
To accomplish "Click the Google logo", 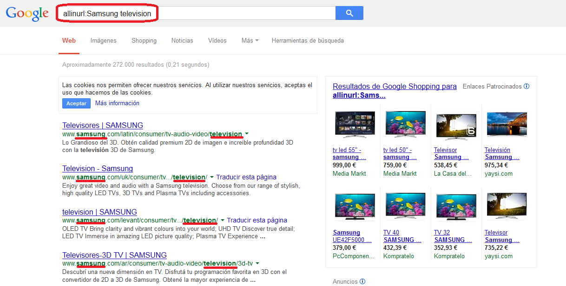I will [x=27, y=14].
